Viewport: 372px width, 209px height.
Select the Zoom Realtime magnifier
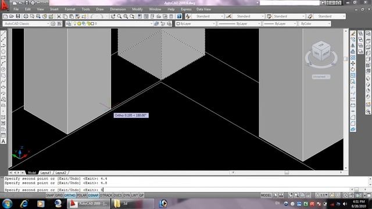pyautogui.click(x=119, y=16)
